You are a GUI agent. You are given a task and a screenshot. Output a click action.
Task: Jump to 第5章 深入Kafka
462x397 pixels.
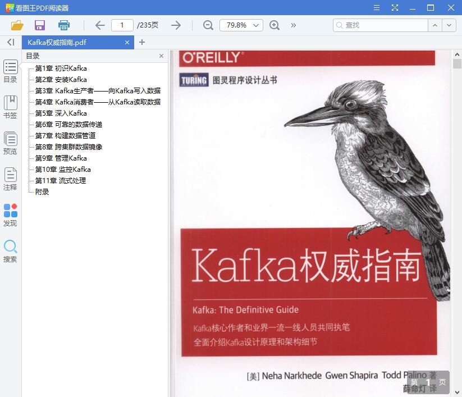coord(61,113)
